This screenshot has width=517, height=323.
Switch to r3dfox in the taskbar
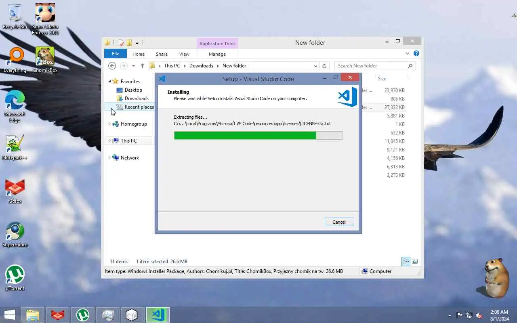(58, 315)
